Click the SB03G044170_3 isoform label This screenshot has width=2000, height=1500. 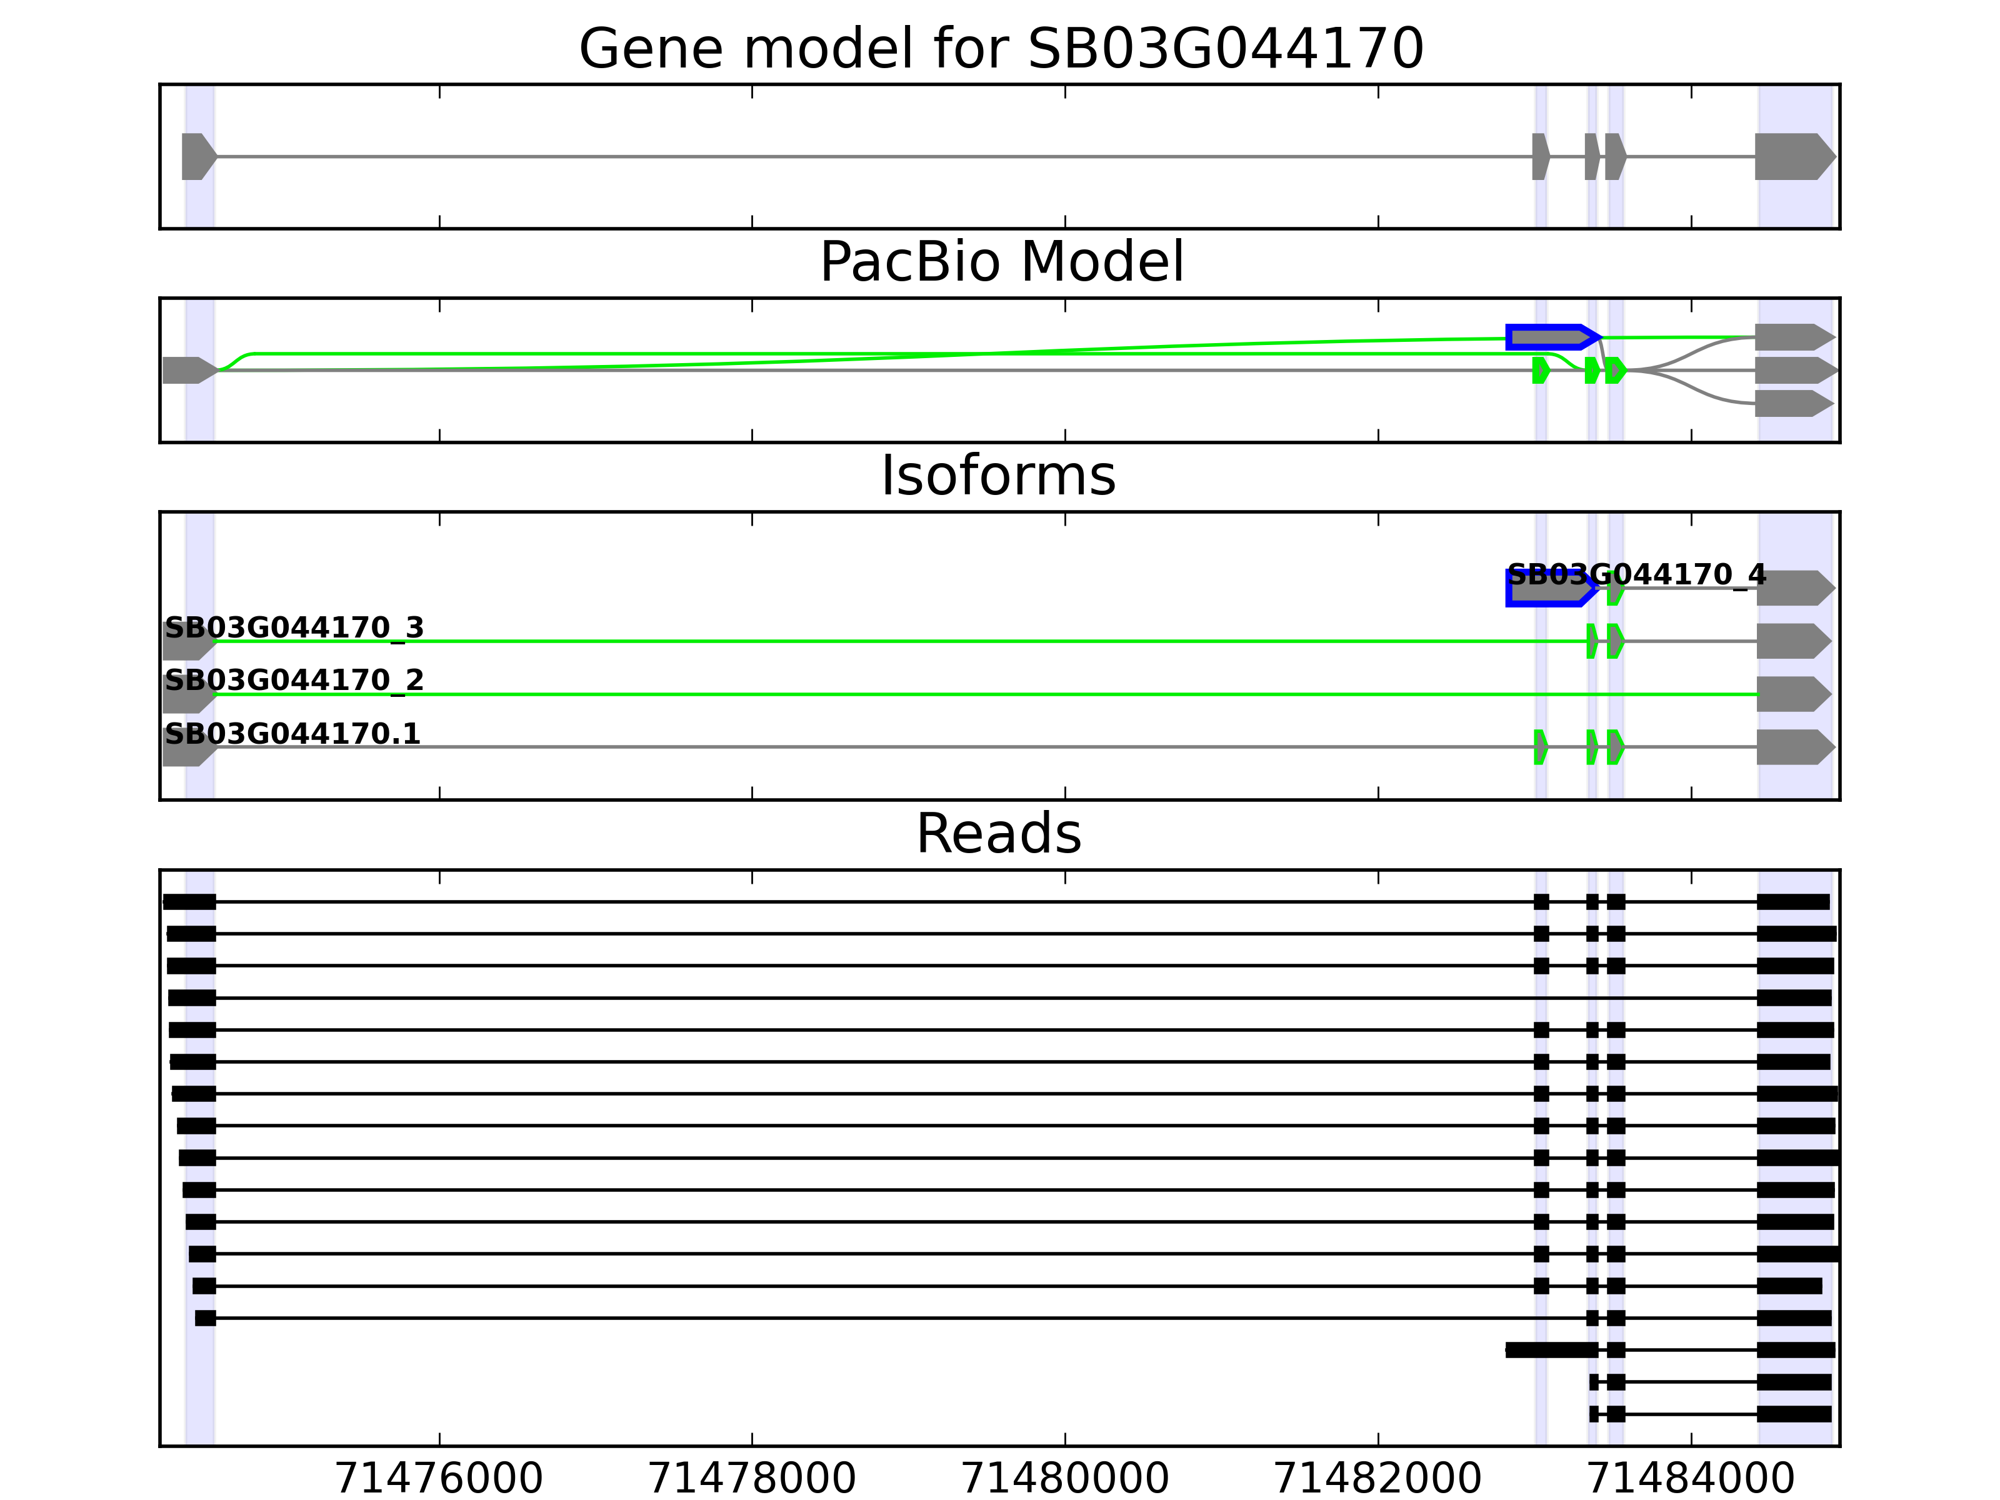coord(294,627)
